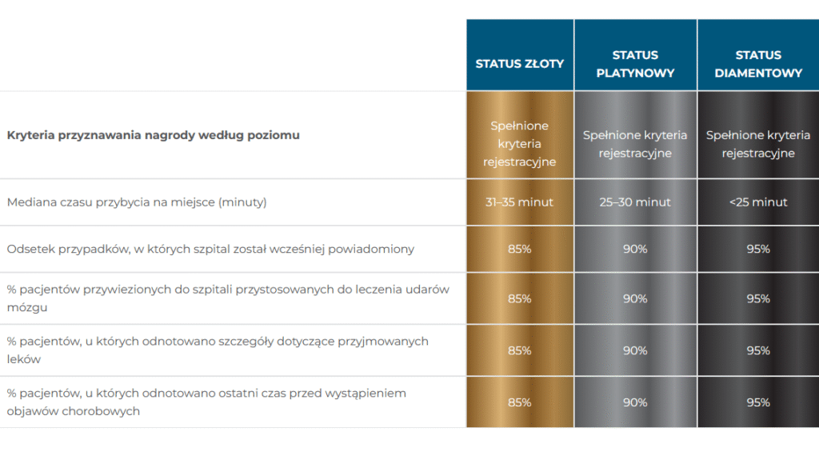
Task: Click the '31–35 minut' gold cell
Action: point(520,202)
